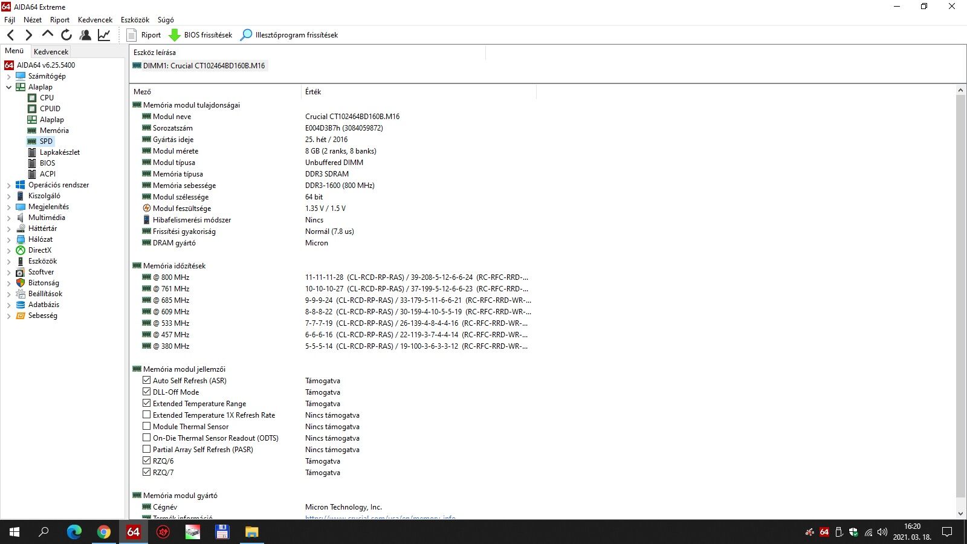The height and width of the screenshot is (544, 967).
Task: Toggle the RZQ/6 checkbox
Action: pyautogui.click(x=146, y=461)
